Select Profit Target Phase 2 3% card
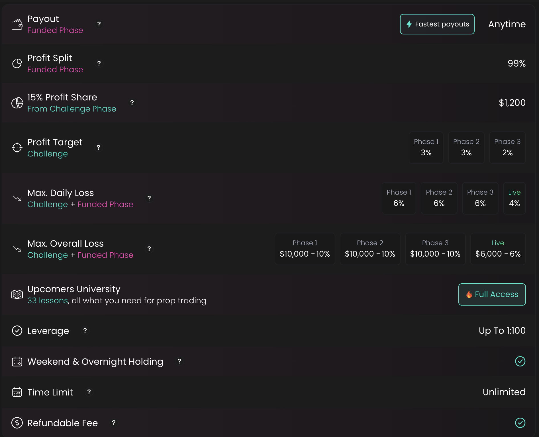The image size is (539, 437). (466, 148)
